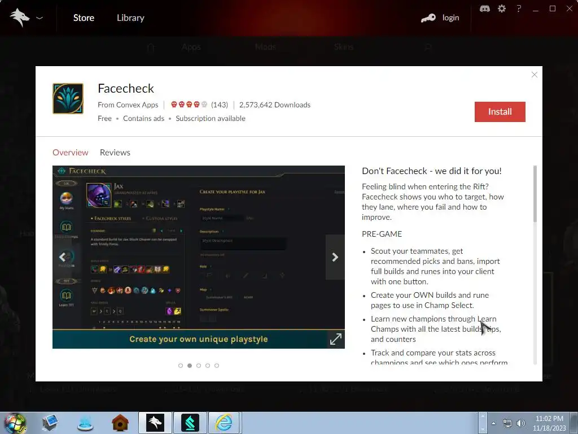Click the PRE-GAME heading

tap(382, 234)
